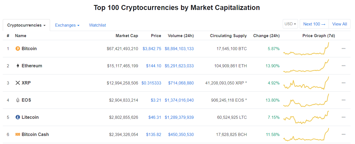
Task: Open the three-dot menu for Litecoin
Action: (x=344, y=117)
